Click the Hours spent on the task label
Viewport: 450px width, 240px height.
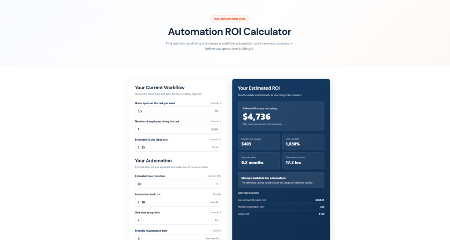[155, 103]
